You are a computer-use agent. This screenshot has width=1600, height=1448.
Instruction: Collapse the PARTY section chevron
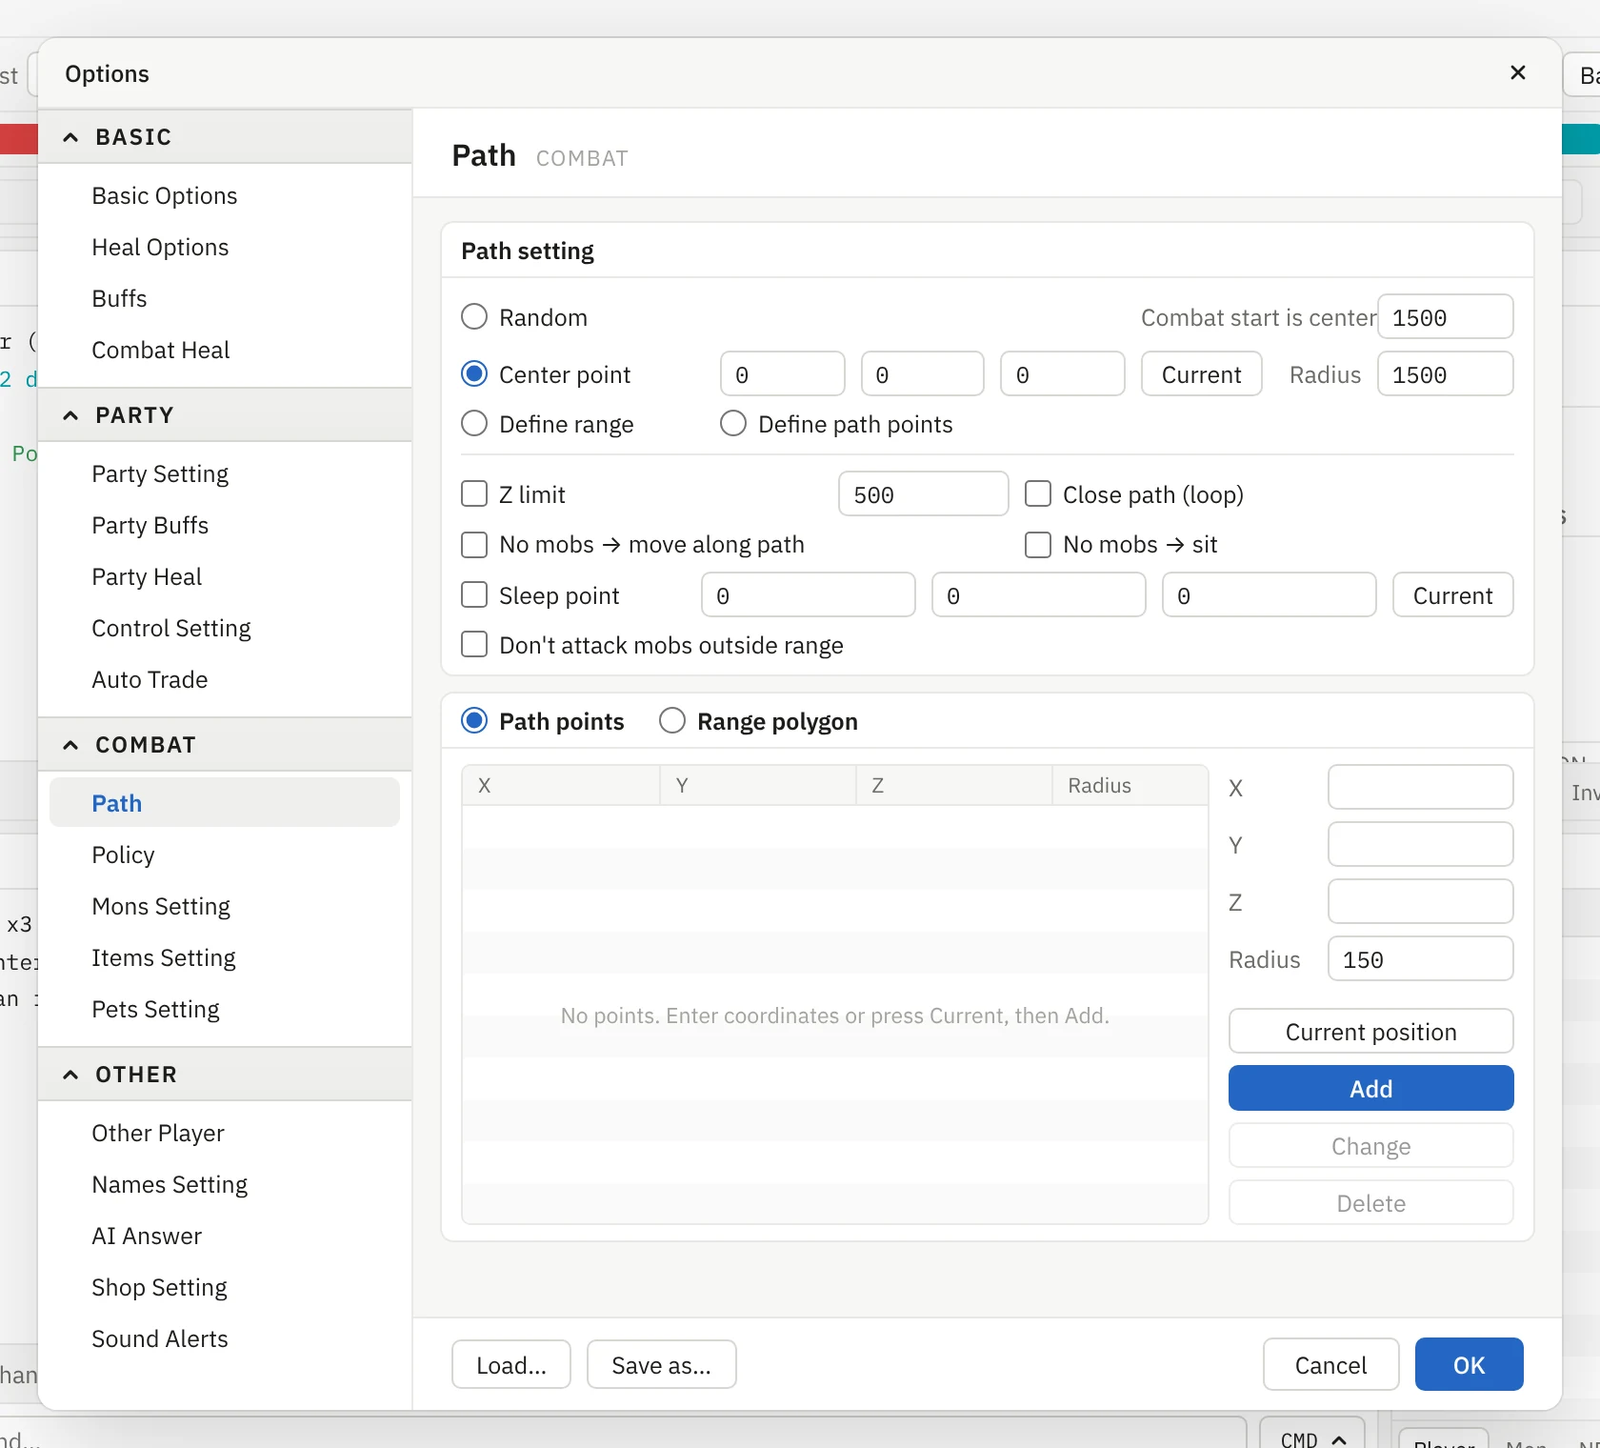(x=70, y=415)
